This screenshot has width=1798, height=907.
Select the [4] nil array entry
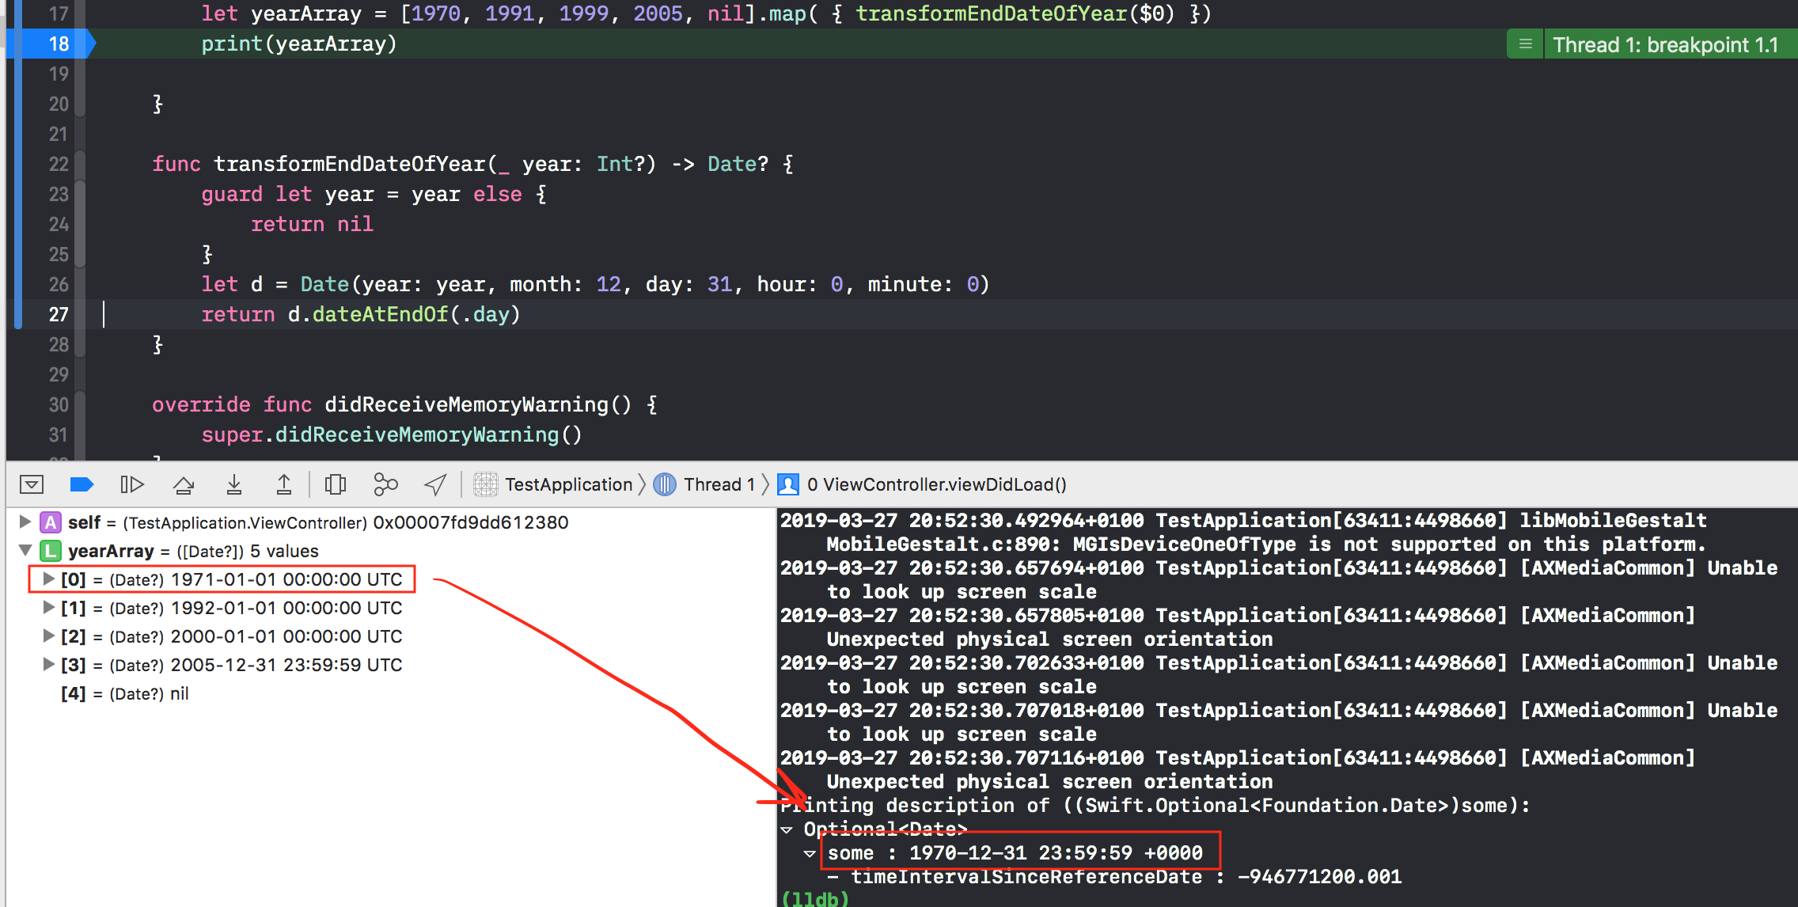pos(125,693)
